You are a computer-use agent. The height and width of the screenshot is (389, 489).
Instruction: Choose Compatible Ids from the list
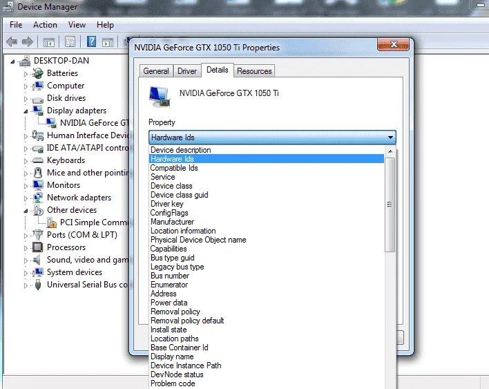[267, 168]
